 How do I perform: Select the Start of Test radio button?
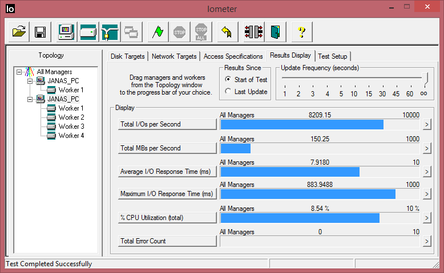pyautogui.click(x=228, y=79)
